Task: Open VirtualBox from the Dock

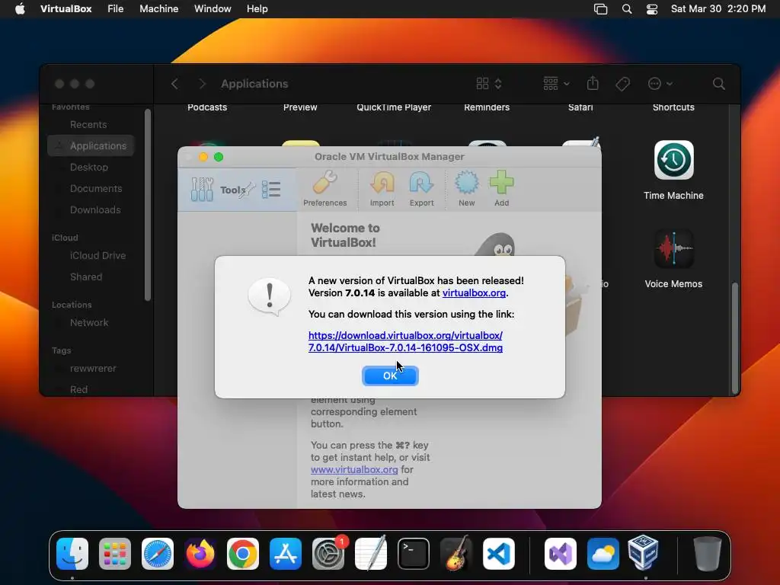Action: (x=645, y=552)
